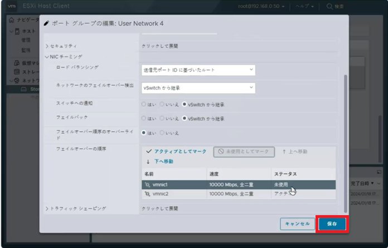Click 監視 under ホスト
Viewport: 388px width, 248px height.
point(26,50)
